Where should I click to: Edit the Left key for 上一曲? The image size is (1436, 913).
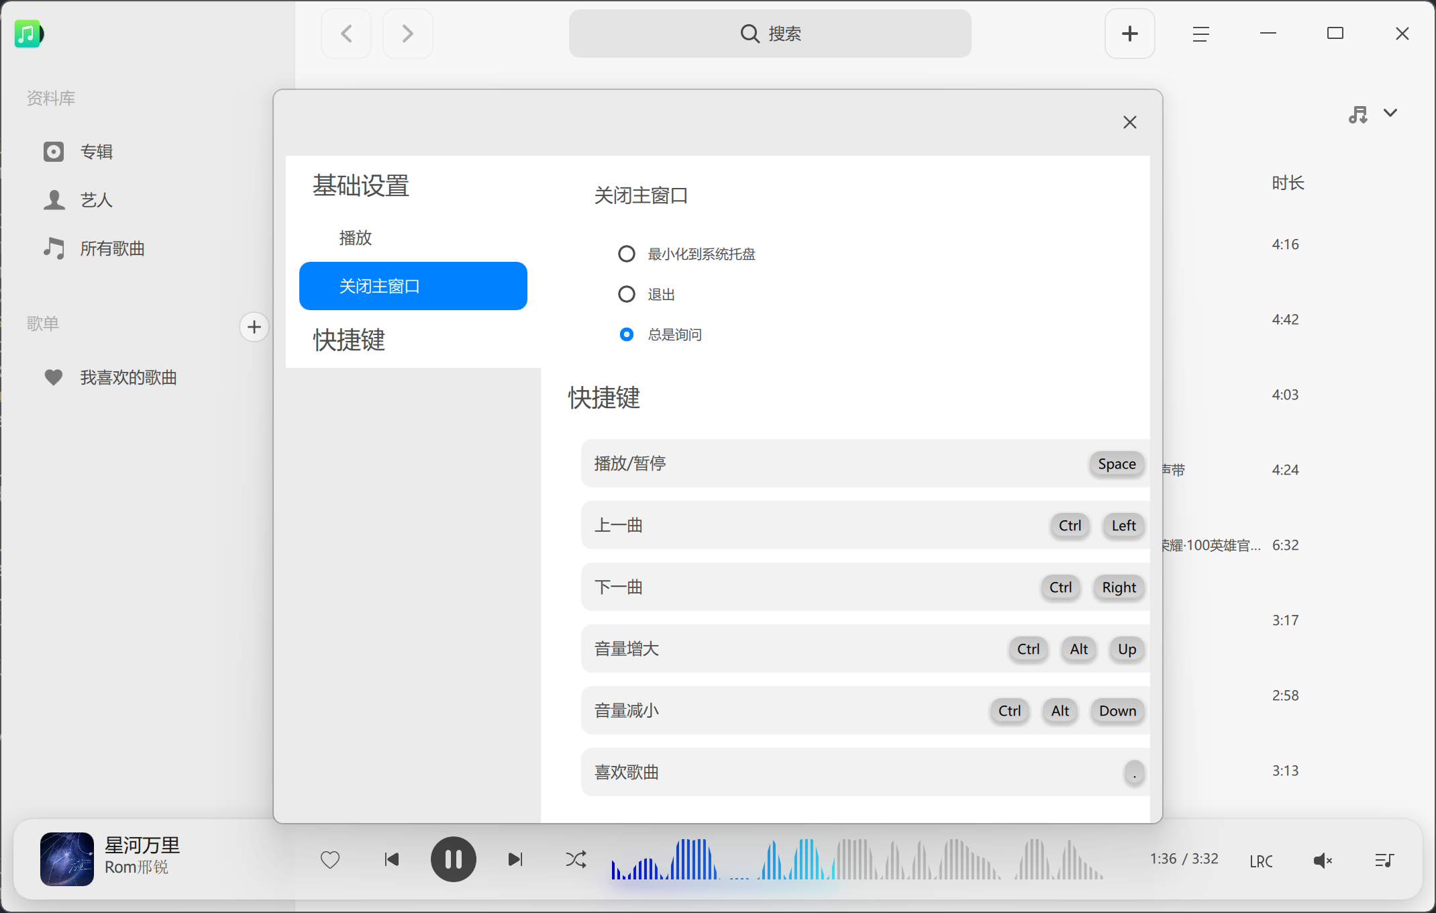(x=1123, y=526)
